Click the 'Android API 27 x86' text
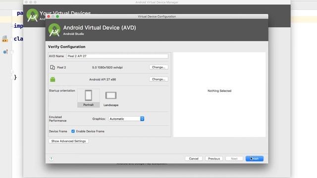This screenshot has width=317, height=178. point(103,80)
